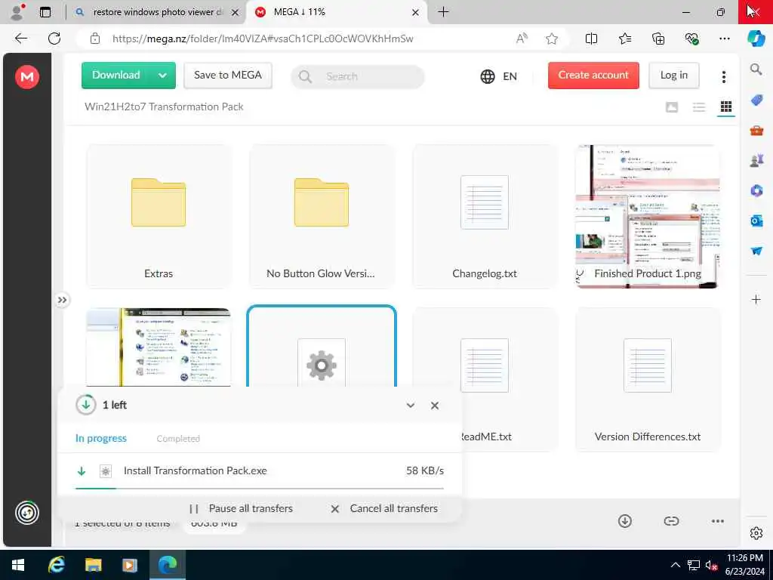The width and height of the screenshot is (773, 580).
Task: Click the Create account button
Action: [593, 75]
